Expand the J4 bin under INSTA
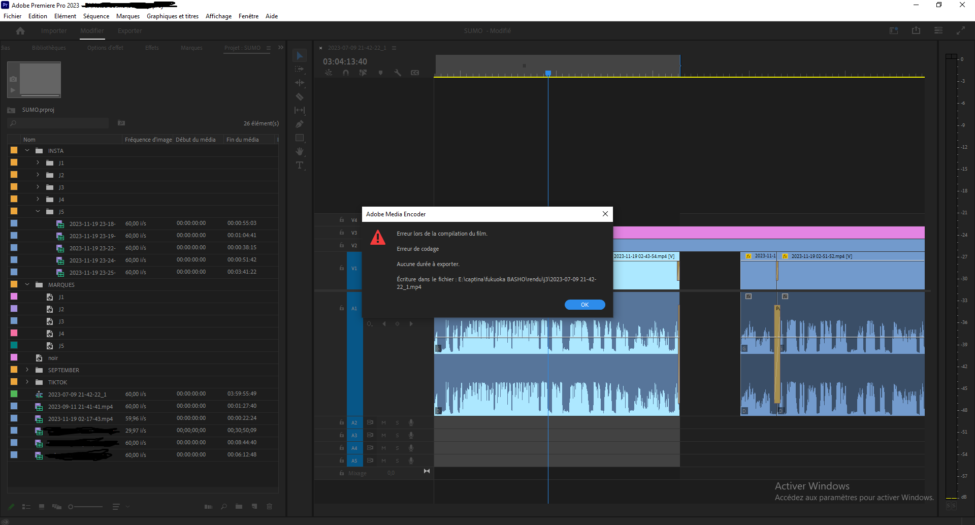 [x=38, y=199]
